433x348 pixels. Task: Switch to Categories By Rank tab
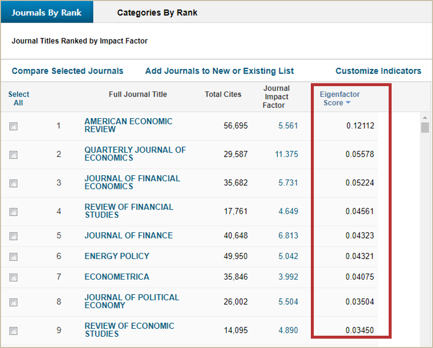[157, 13]
